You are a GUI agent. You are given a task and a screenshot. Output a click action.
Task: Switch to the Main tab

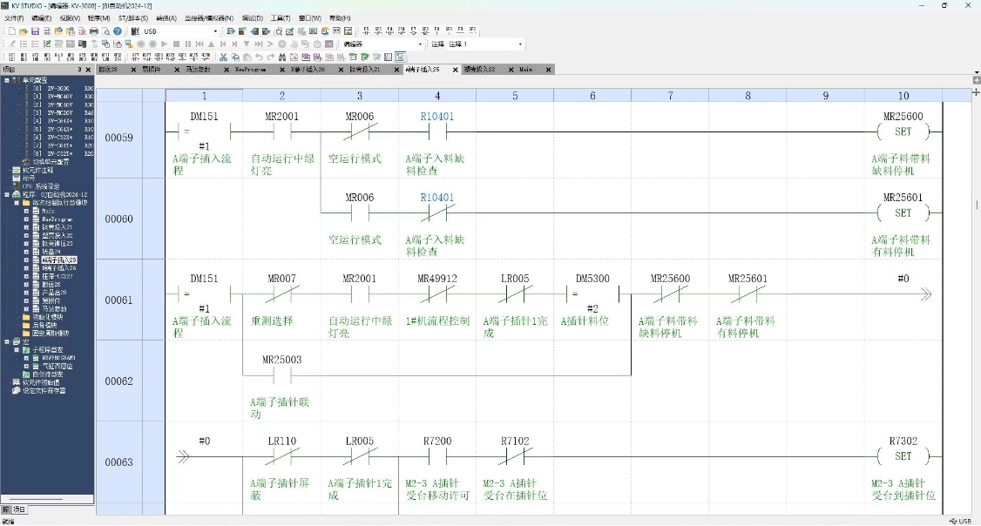pyautogui.click(x=526, y=69)
